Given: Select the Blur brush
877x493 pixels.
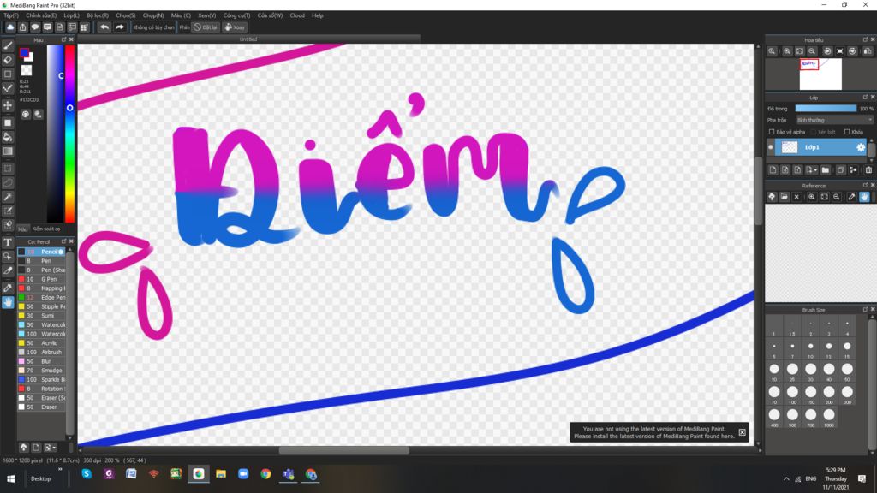Looking at the screenshot, I should tap(42, 361).
